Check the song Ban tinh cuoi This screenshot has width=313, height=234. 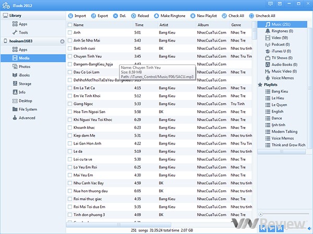click(x=70, y=48)
